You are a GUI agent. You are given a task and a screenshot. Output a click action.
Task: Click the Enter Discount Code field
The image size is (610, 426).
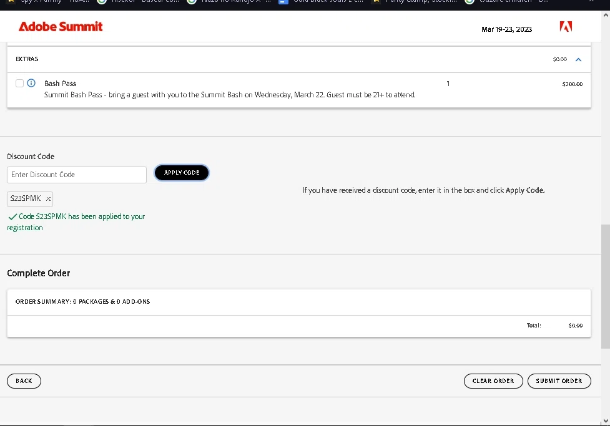[x=77, y=175]
